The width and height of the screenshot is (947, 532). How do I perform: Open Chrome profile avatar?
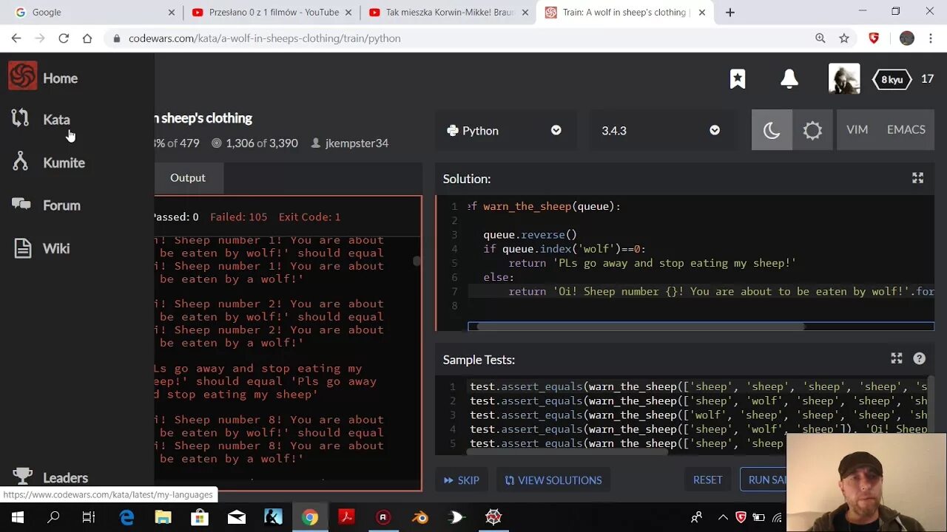pos(907,38)
